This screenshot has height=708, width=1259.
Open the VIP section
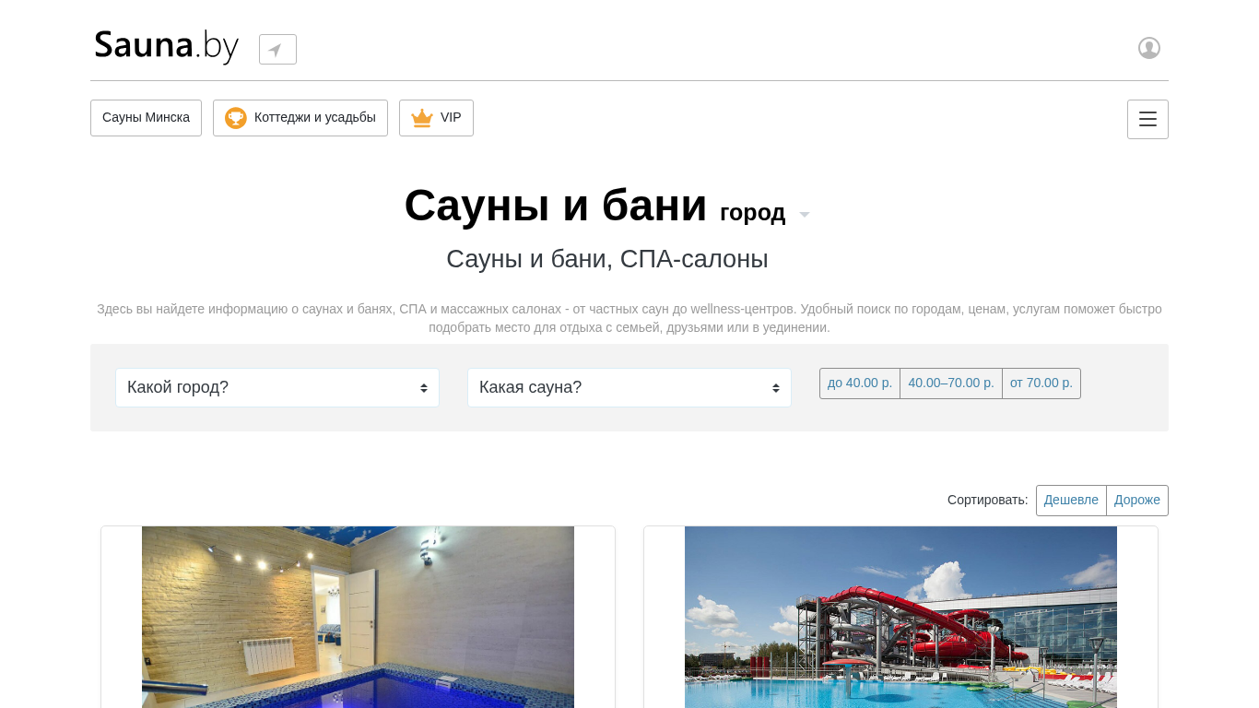coord(436,118)
